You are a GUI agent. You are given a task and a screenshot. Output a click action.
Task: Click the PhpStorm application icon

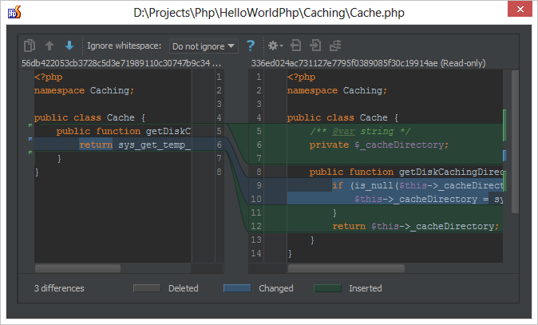[14, 12]
